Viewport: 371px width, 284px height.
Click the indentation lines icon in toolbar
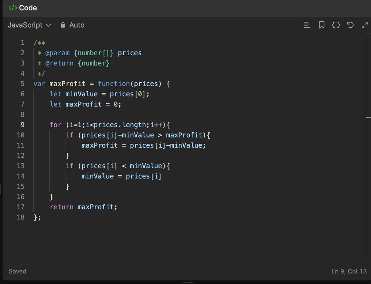307,25
